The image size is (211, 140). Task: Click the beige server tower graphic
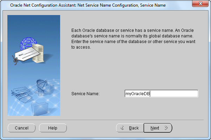click(38, 53)
